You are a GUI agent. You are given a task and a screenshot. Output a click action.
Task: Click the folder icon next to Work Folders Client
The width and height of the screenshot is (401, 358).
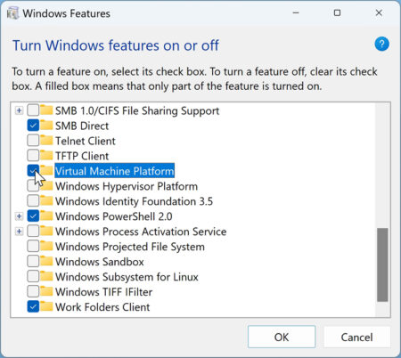(46, 306)
